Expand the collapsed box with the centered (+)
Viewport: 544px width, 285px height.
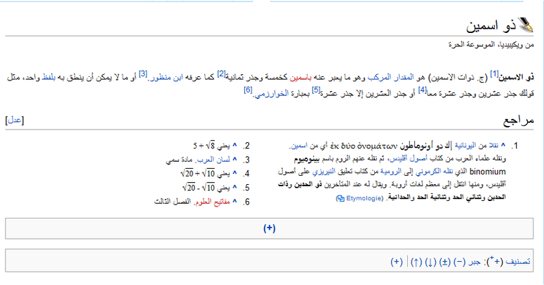coord(269,228)
